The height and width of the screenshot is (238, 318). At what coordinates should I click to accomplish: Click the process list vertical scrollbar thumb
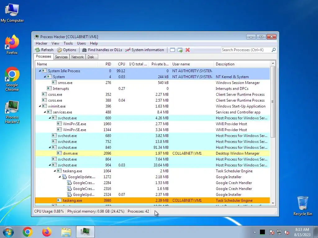(273, 102)
